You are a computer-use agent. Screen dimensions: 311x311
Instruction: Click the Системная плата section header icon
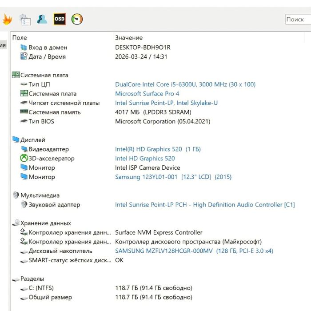pos(16,75)
